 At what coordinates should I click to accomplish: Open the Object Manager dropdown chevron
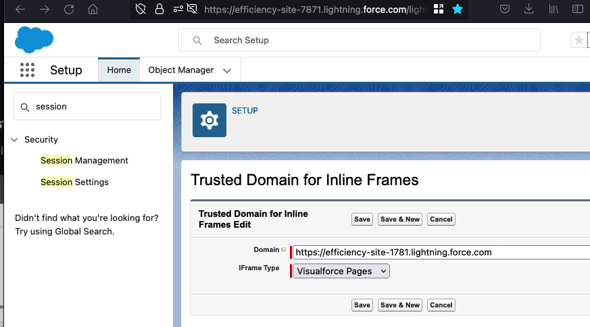[x=227, y=70]
